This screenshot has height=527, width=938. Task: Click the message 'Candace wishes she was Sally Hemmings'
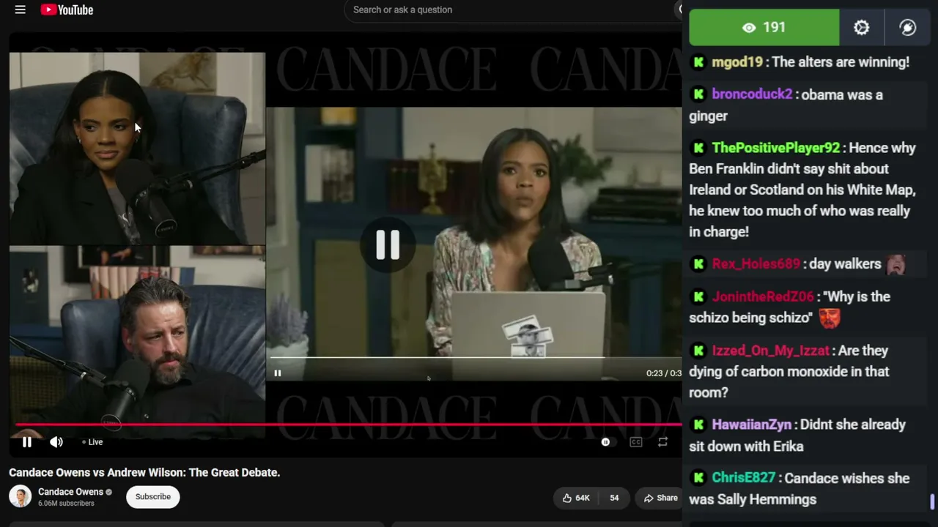pos(799,489)
